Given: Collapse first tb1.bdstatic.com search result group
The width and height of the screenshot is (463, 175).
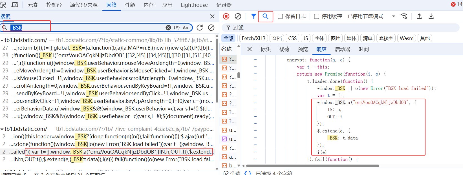Looking at the screenshot, I should 2,40.
